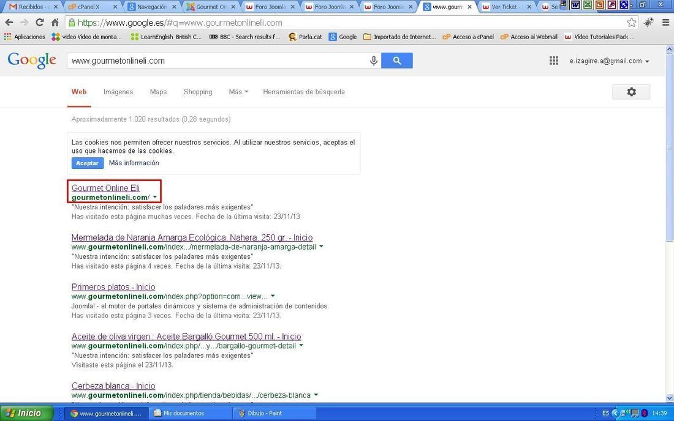Viewport: 674px width, 421px height.
Task: Expand the arrow next to gourmetonlineli.com/
Action: pyautogui.click(x=155, y=197)
